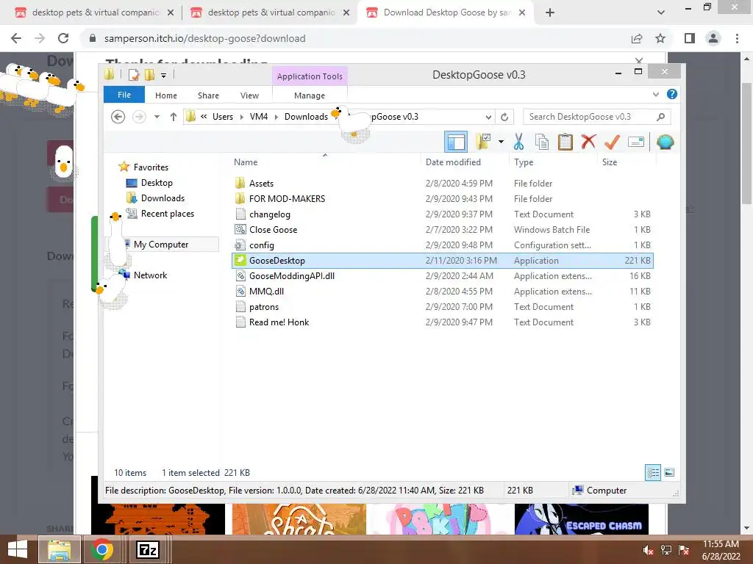Click the Copy icon in Explorer toolbar

point(542,142)
